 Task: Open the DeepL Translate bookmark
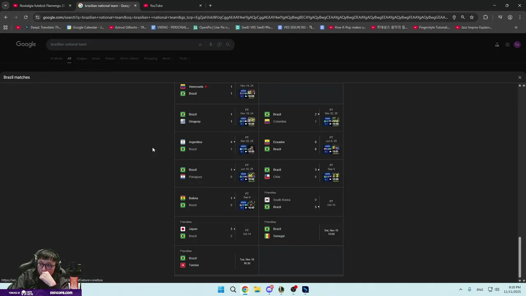(43, 28)
